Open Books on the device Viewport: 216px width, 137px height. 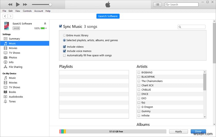(x=25, y=92)
